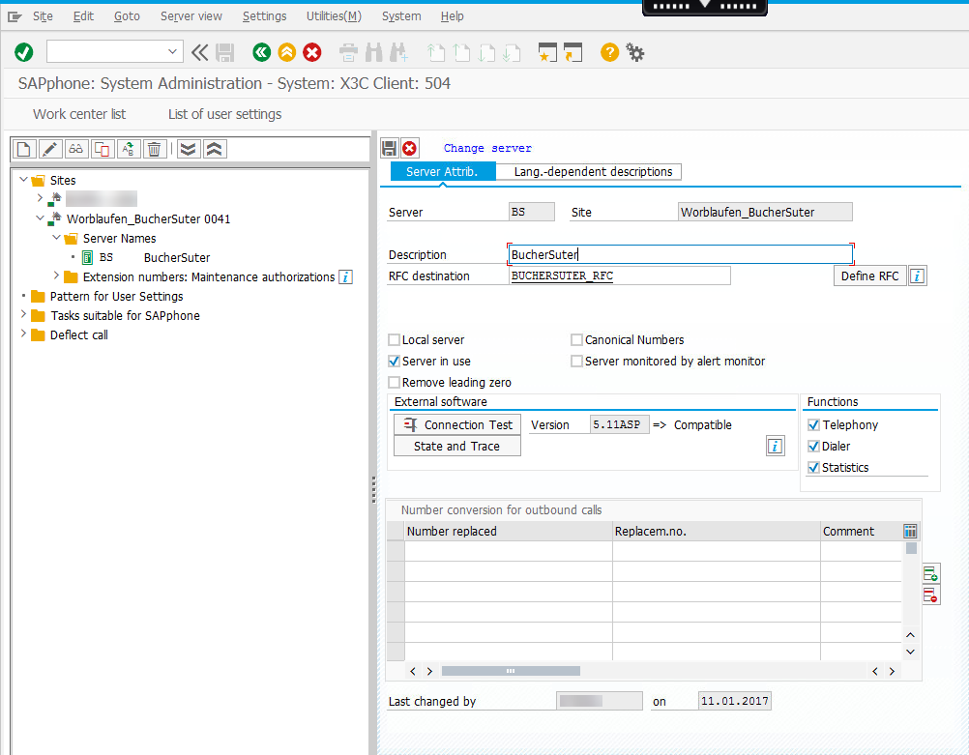This screenshot has height=755, width=969.
Task: Expand the Deflect call folder
Action: click(x=23, y=334)
